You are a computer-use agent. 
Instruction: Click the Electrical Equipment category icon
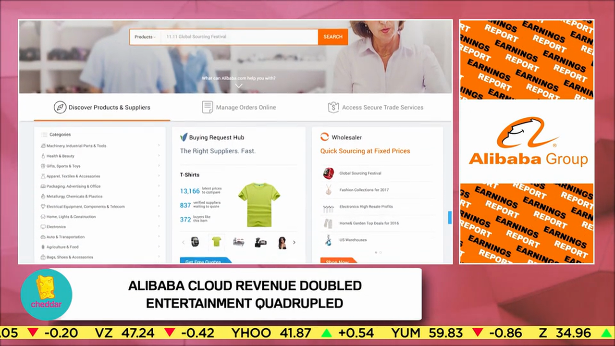point(43,206)
